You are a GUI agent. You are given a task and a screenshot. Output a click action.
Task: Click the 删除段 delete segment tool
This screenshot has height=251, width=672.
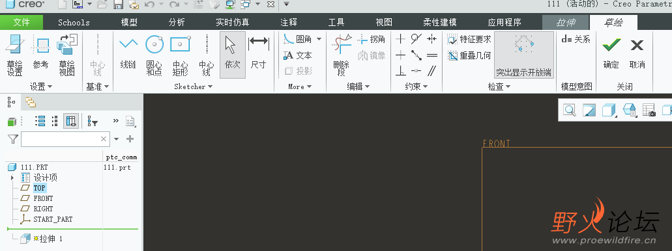pyautogui.click(x=342, y=55)
